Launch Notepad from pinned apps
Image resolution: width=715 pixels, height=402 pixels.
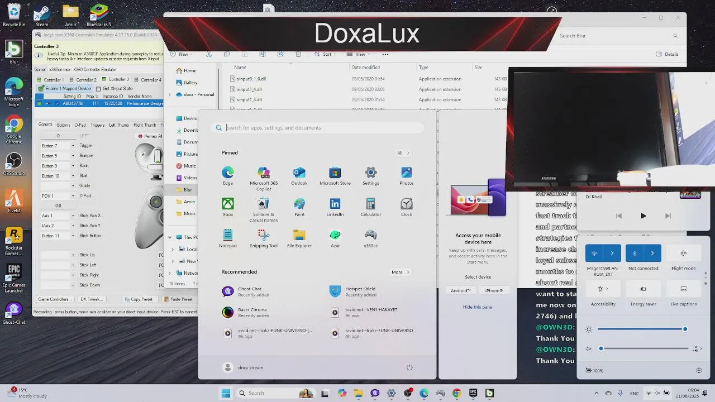tap(228, 238)
